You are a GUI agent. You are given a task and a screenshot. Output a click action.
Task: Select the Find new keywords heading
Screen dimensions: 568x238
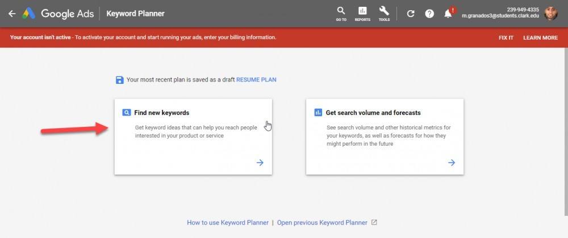point(161,113)
